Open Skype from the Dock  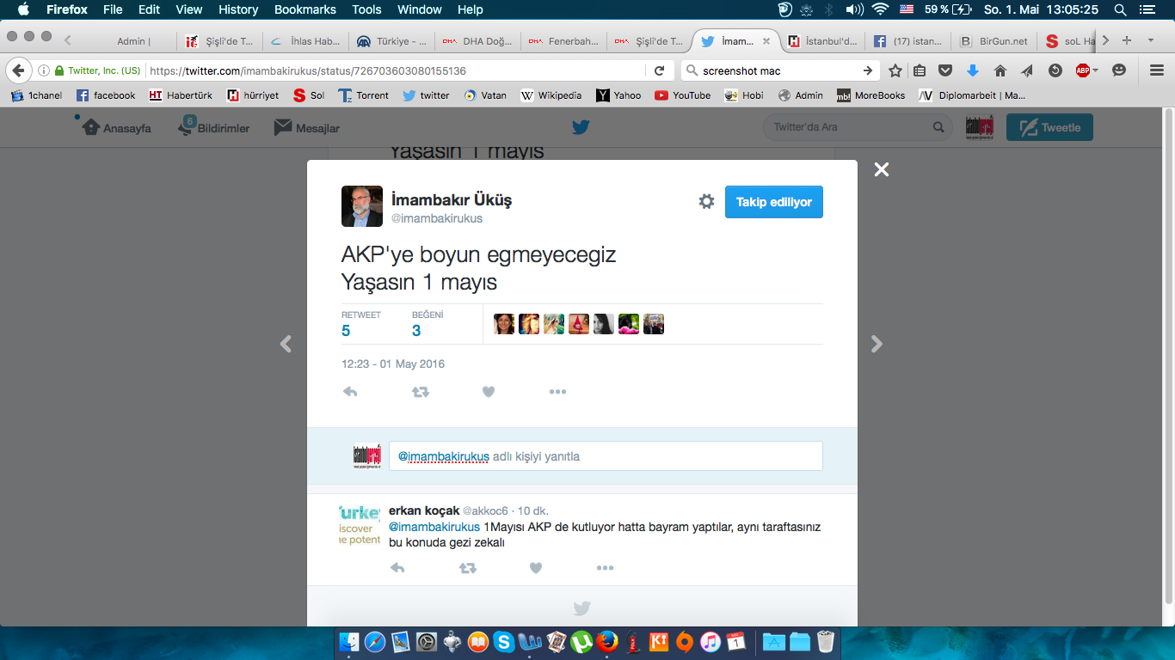pyautogui.click(x=504, y=641)
